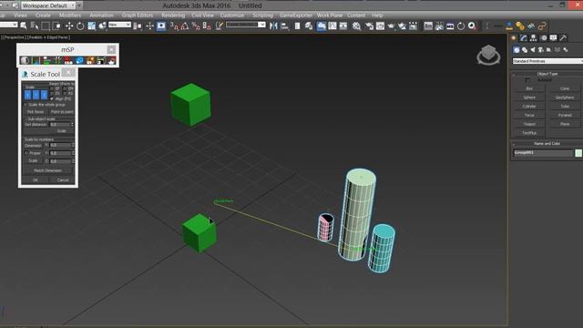Adjust the Set distance spinner arrows
Image resolution: width=583 pixels, height=328 pixels.
[x=72, y=125]
